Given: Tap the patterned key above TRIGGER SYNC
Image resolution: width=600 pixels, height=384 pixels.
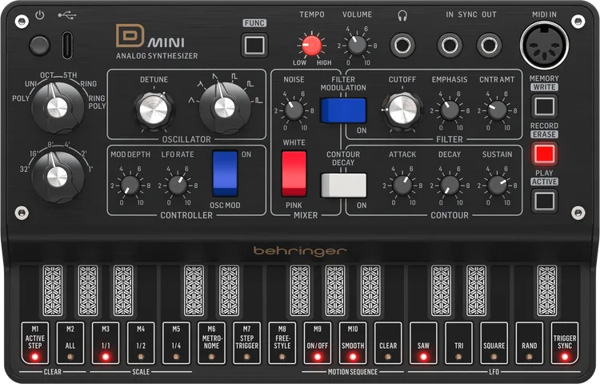Looking at the screenshot, I should 547,290.
